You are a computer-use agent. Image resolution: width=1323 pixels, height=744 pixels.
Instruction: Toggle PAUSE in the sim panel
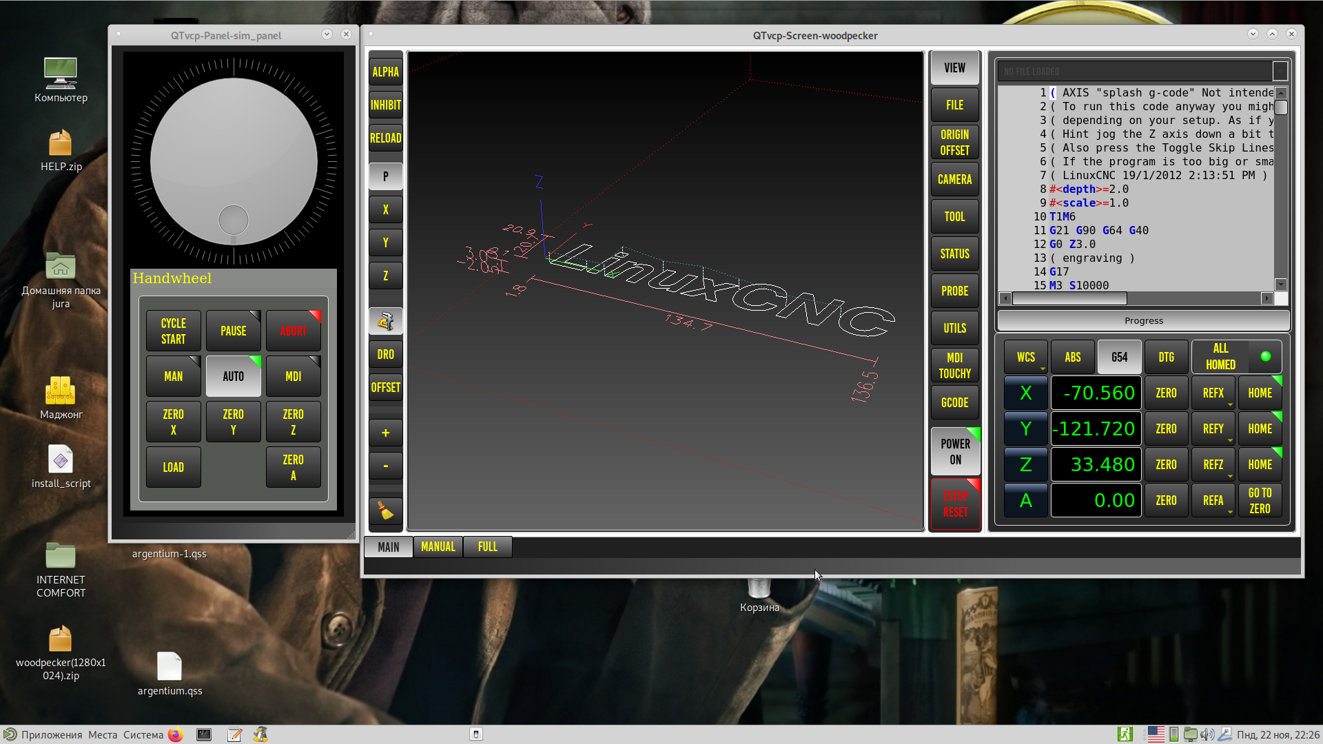233,331
